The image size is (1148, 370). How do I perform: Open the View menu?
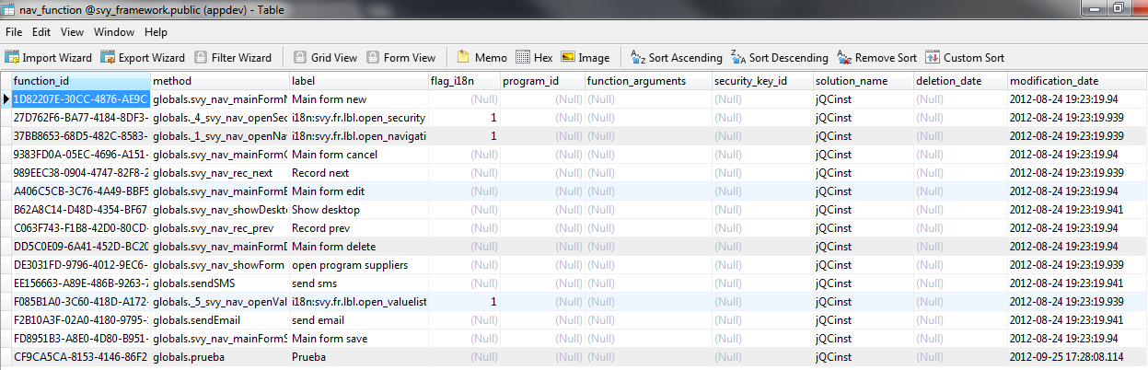73,32
